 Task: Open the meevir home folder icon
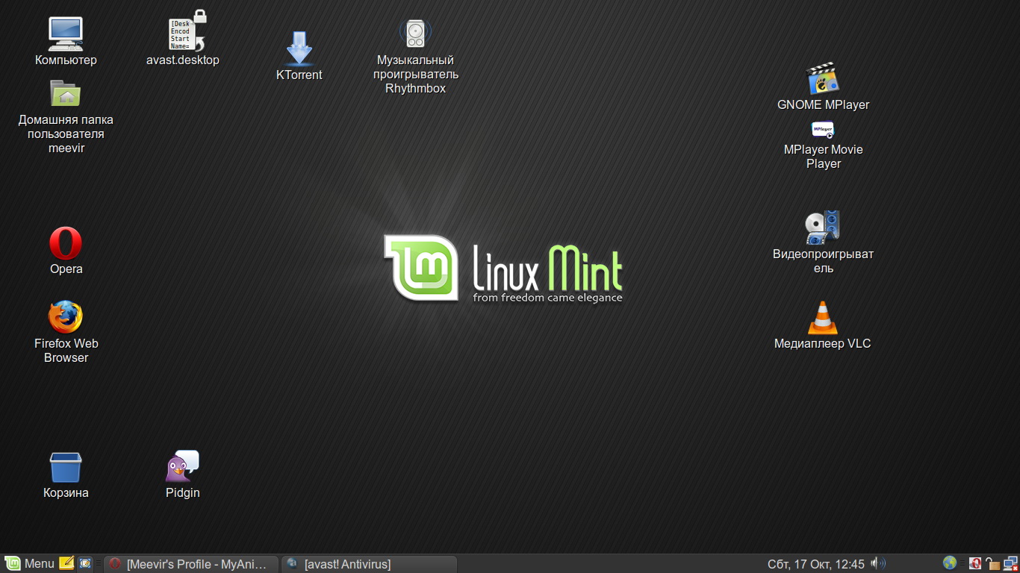point(66,93)
